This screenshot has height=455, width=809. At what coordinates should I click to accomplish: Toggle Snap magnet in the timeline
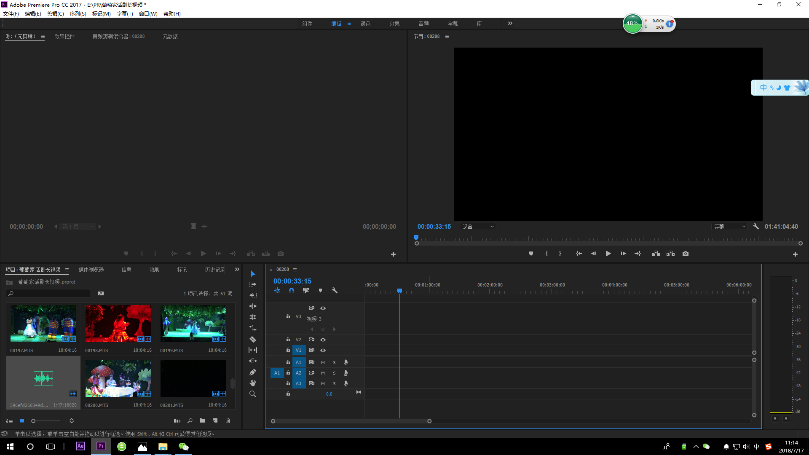point(292,290)
